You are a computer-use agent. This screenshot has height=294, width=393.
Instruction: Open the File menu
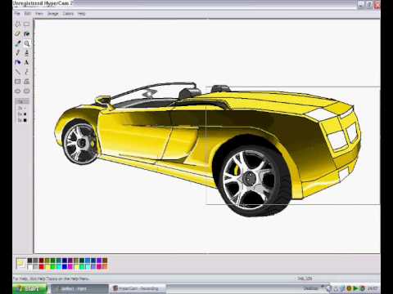pyautogui.click(x=17, y=13)
